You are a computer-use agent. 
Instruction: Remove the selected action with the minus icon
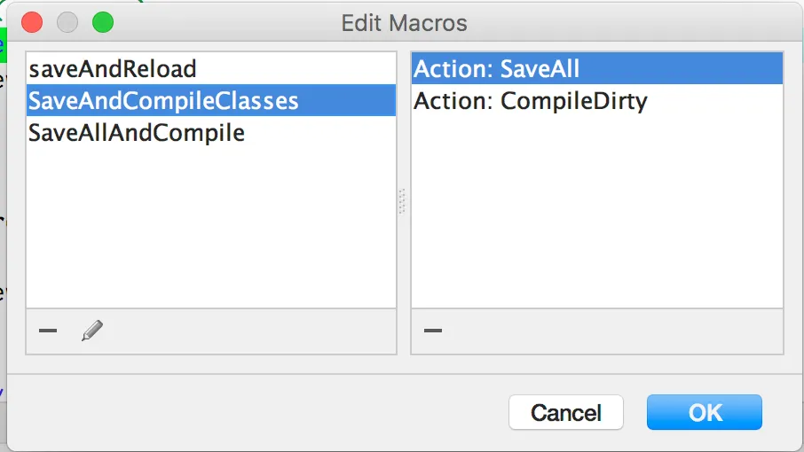point(433,331)
